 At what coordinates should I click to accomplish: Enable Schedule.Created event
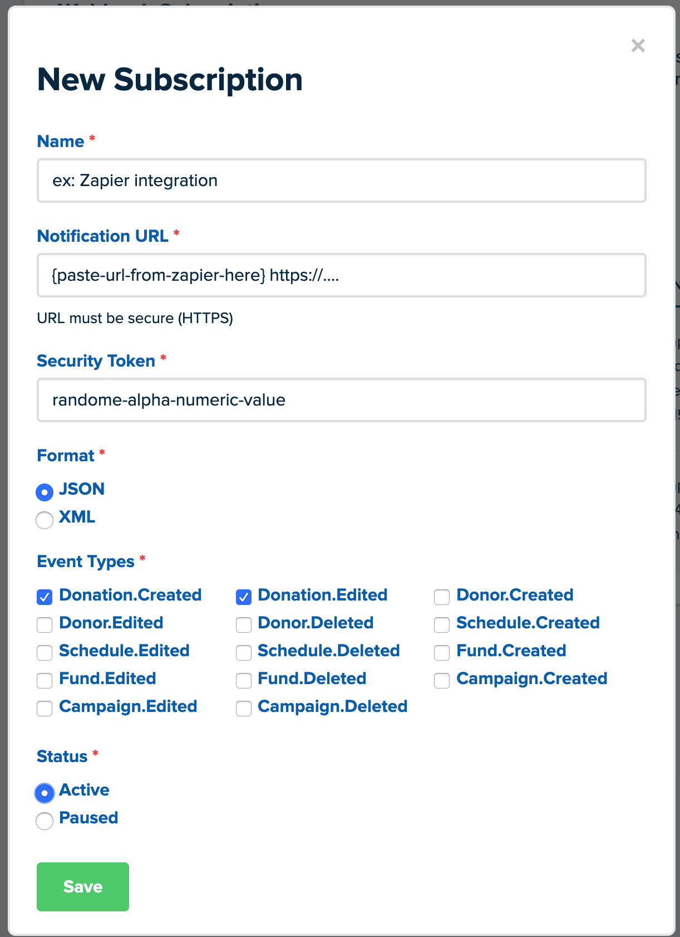pyautogui.click(x=442, y=624)
